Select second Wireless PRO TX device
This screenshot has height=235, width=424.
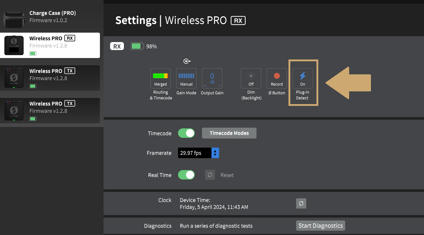[50, 111]
